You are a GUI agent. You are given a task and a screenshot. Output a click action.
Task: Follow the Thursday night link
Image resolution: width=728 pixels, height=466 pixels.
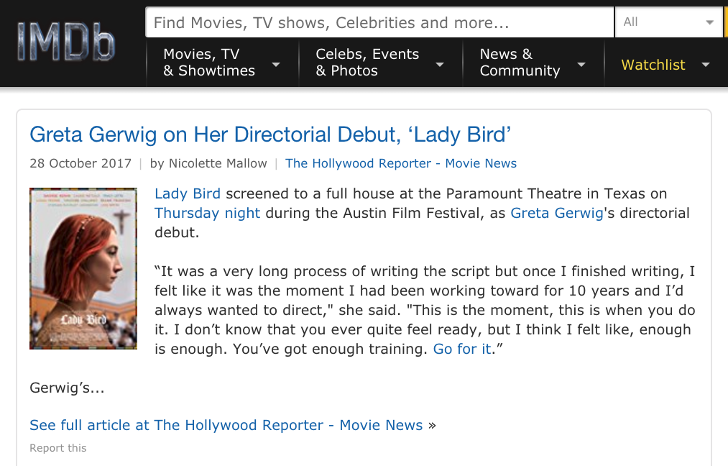tap(208, 213)
